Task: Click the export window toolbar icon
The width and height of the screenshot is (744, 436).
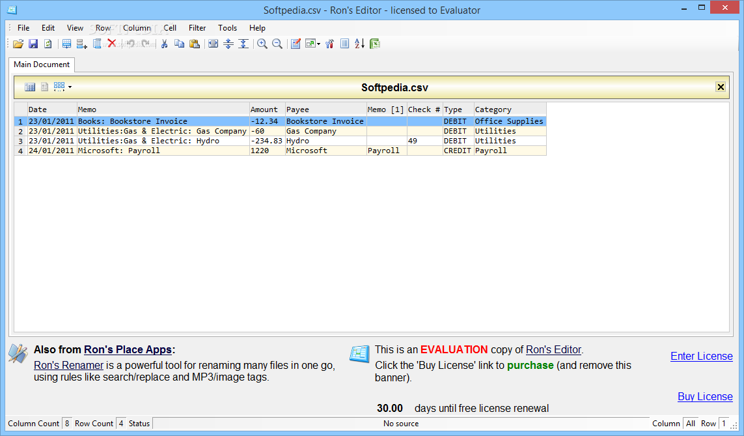Action: pos(310,44)
